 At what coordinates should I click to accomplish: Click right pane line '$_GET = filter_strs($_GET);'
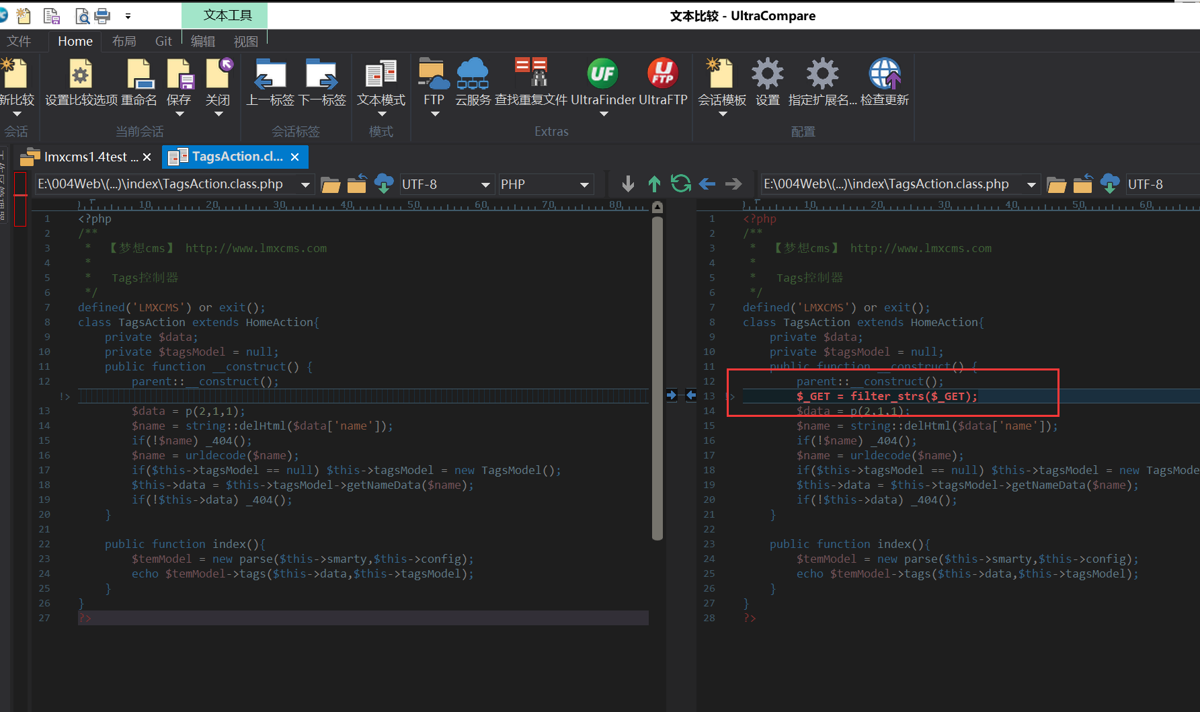887,396
